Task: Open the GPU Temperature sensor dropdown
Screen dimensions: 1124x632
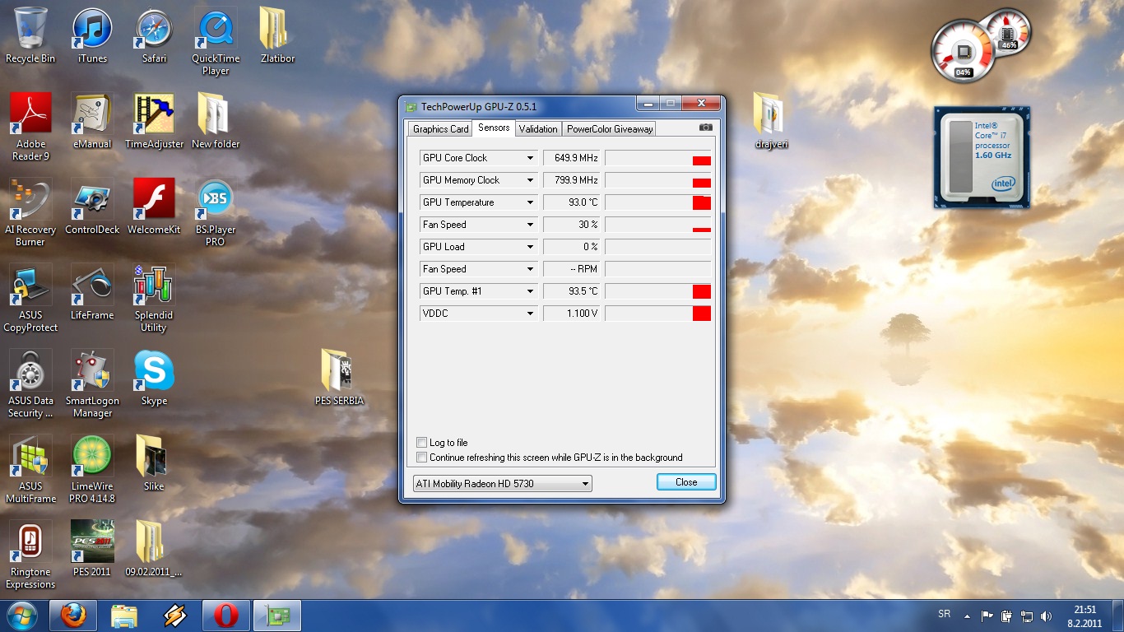Action: (530, 202)
